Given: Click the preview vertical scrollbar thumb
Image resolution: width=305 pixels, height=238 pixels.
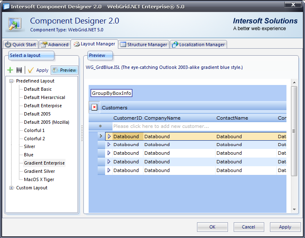Looking at the screenshot, I should click(x=294, y=131).
